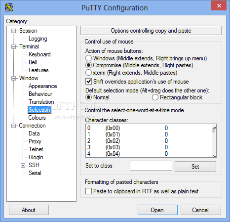230x222 pixels.
Task: Collapse the Connection tree node
Action: (x=13, y=126)
